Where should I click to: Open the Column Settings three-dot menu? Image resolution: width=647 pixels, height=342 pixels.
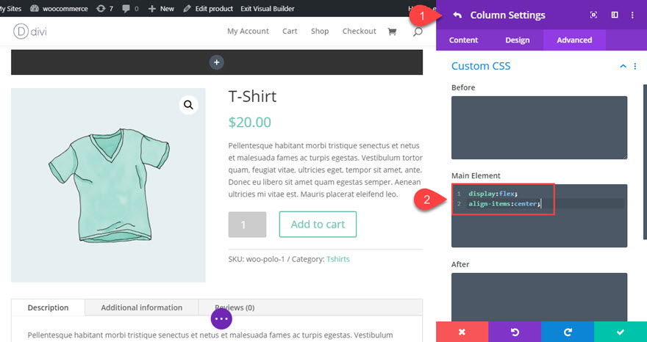(x=632, y=15)
